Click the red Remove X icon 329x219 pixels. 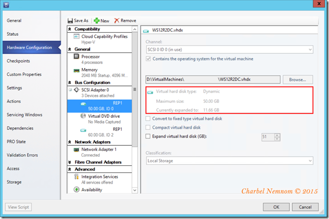click(x=116, y=20)
